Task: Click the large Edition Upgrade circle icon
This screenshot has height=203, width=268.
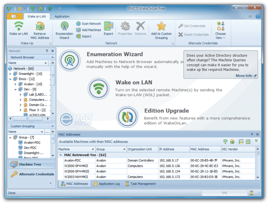Action: (x=127, y=117)
